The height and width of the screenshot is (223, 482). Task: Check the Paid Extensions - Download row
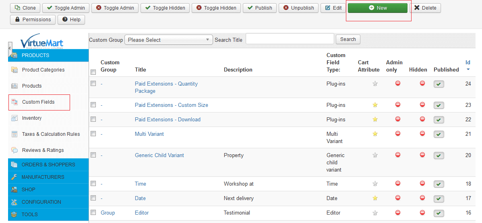tap(93, 119)
